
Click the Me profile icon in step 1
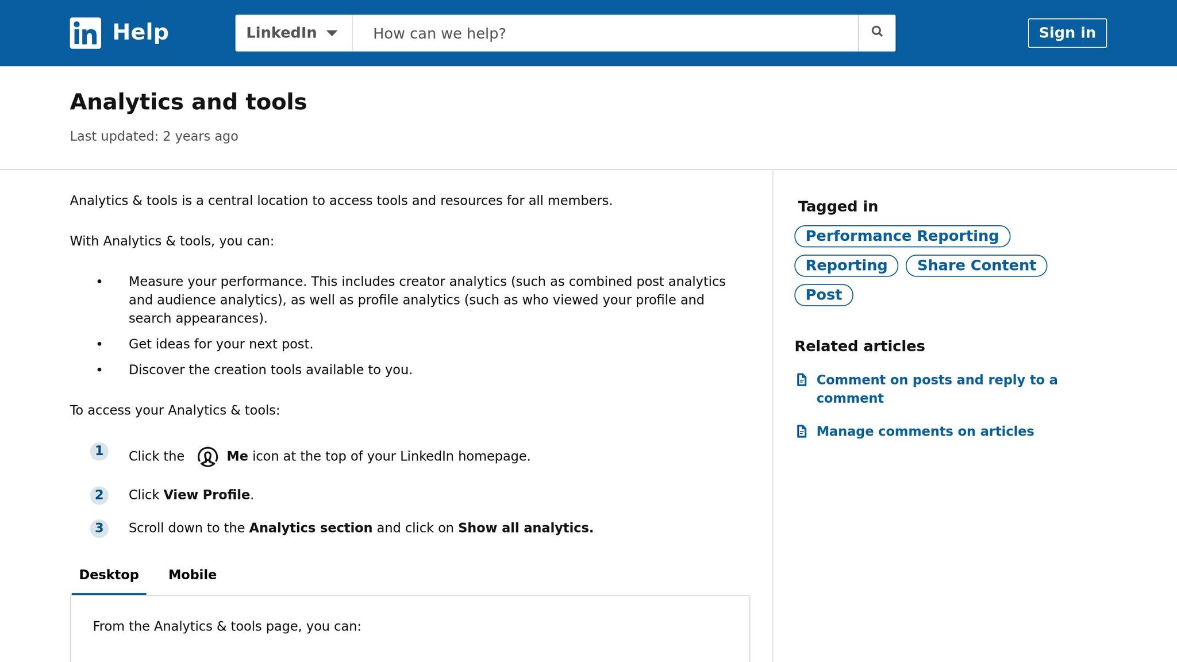click(x=207, y=456)
